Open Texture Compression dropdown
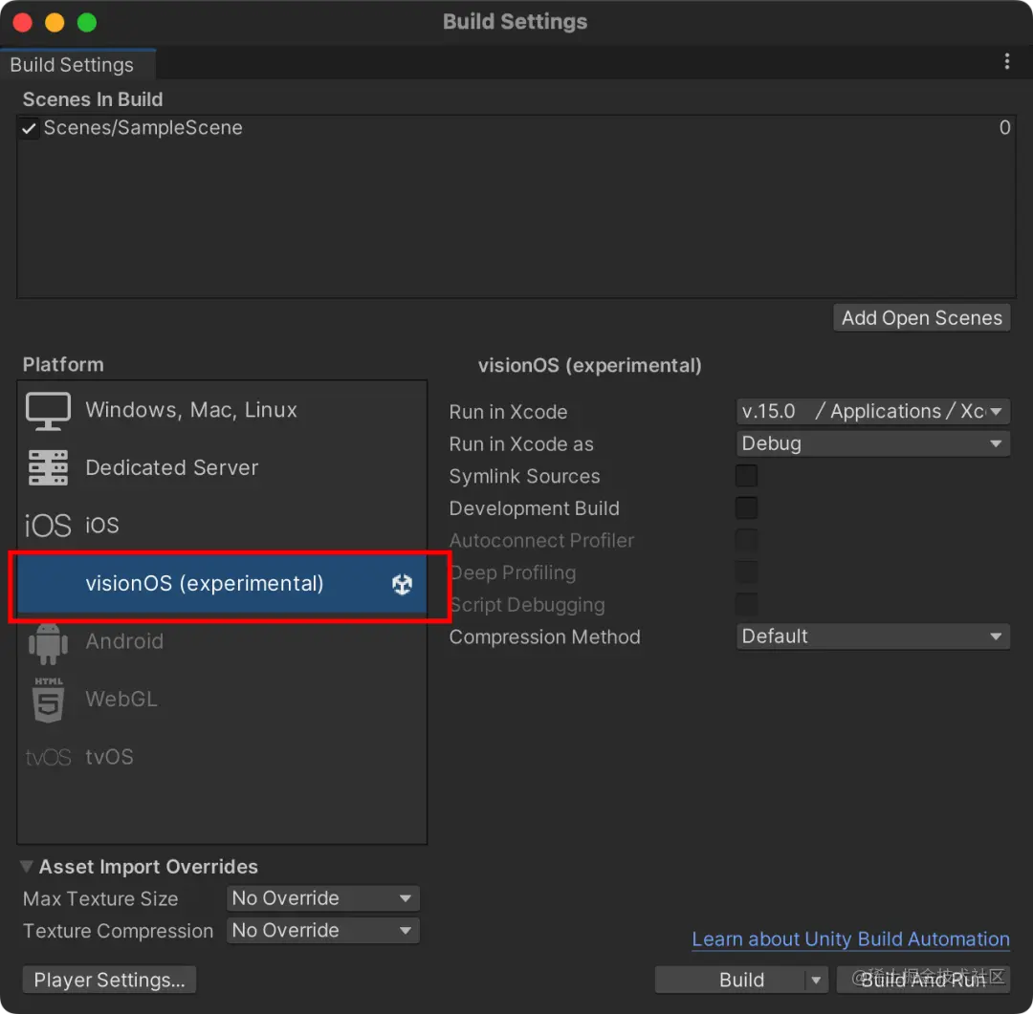Image resolution: width=1033 pixels, height=1014 pixels. [x=323, y=931]
